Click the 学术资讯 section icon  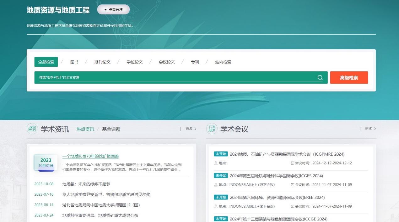tap(32, 129)
